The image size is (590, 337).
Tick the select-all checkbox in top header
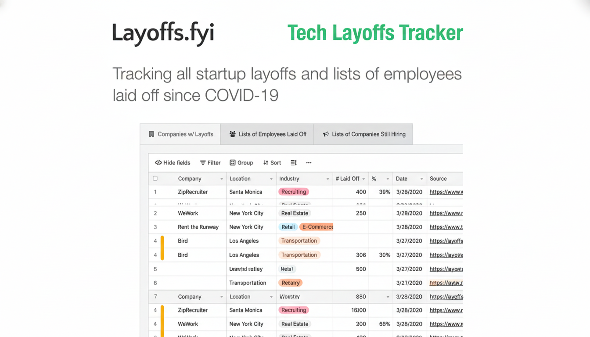(x=155, y=179)
